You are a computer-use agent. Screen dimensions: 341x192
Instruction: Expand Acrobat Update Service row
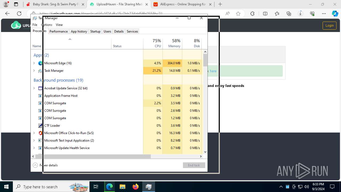coord(34,88)
